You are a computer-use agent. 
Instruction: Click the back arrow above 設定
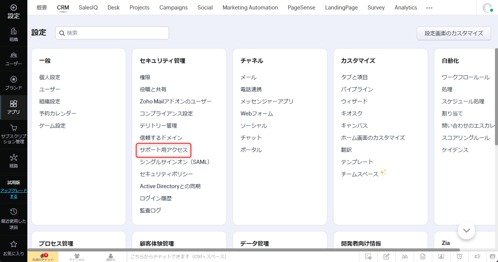14,7
